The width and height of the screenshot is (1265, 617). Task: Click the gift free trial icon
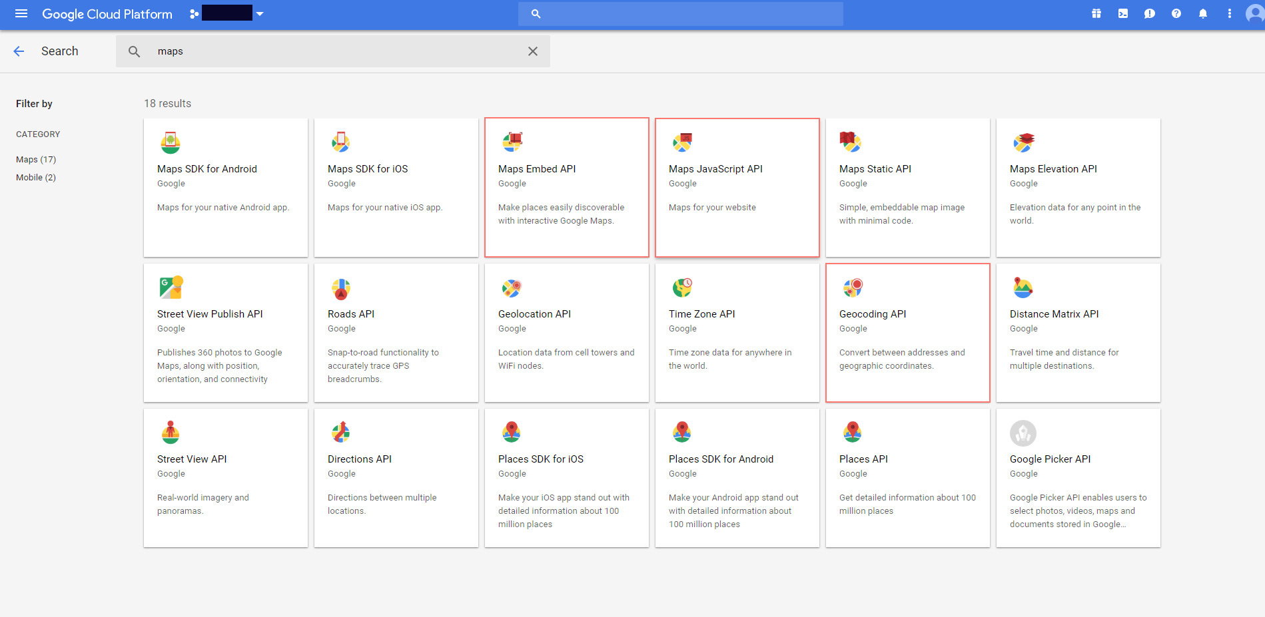(1096, 13)
